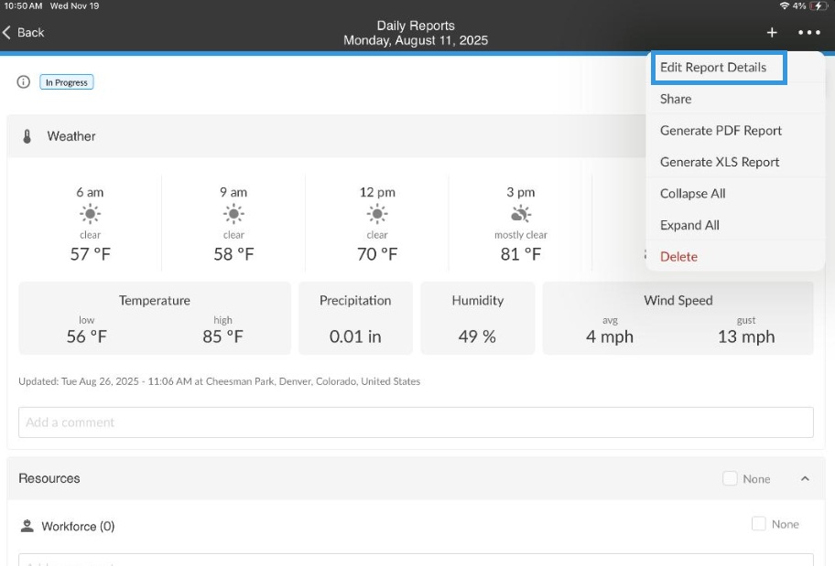The width and height of the screenshot is (835, 566).
Task: Collapse the Resources section chevron
Action: (x=805, y=479)
